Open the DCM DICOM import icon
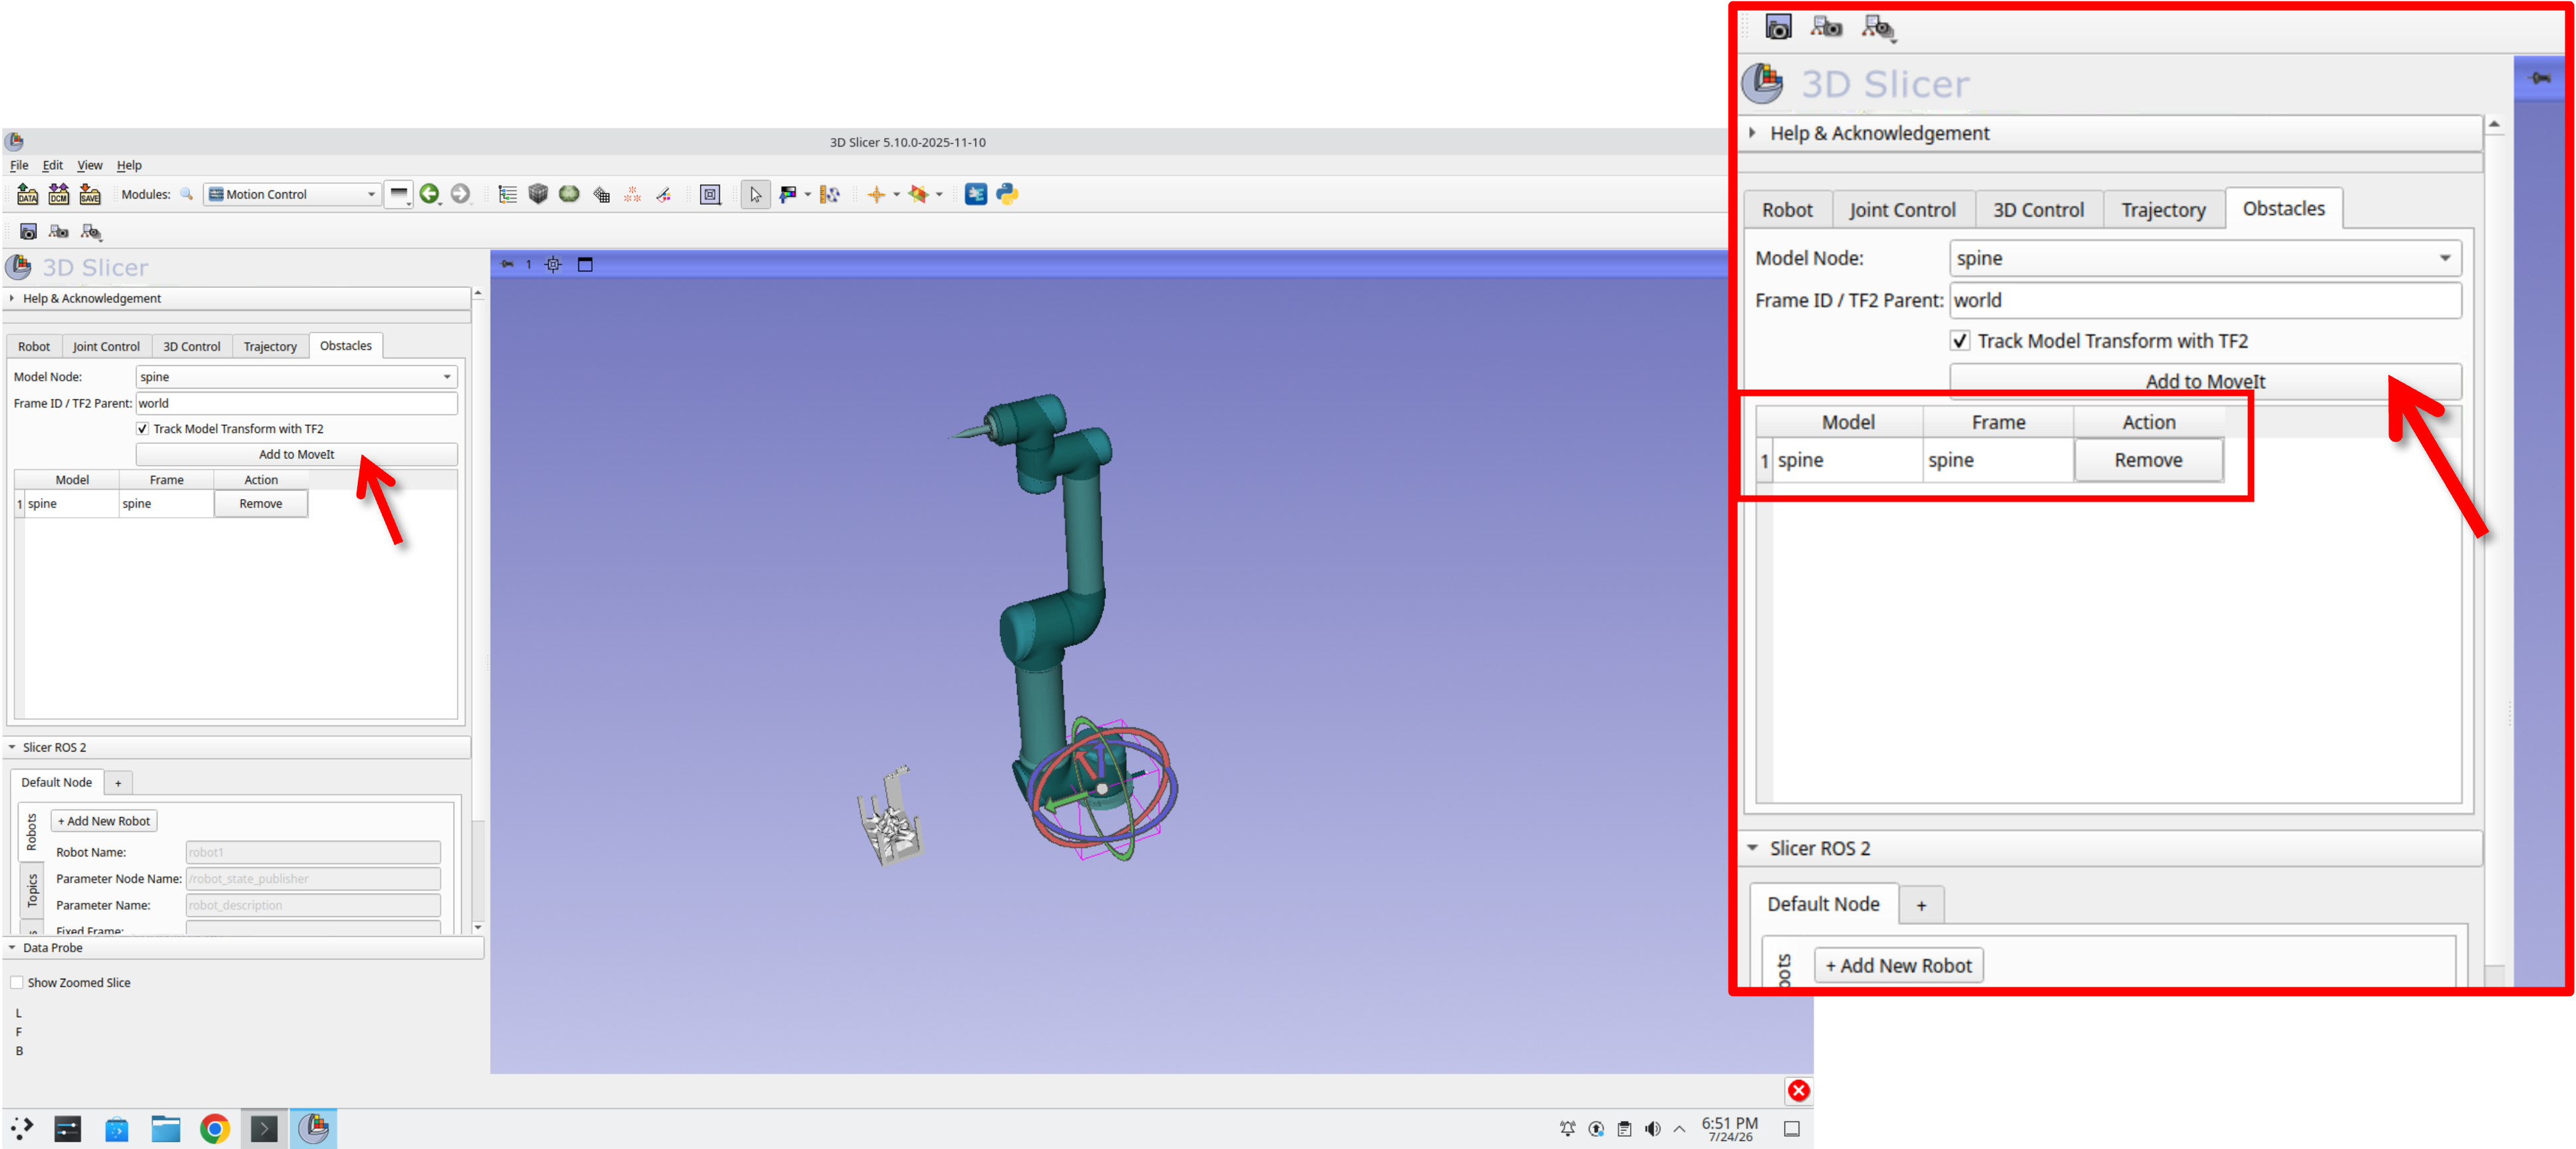This screenshot has width=2576, height=1149. coord(59,194)
